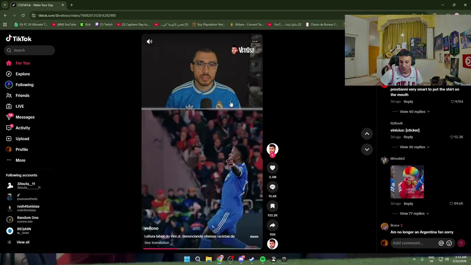Focus the TikTok Search field

[x=29, y=50]
